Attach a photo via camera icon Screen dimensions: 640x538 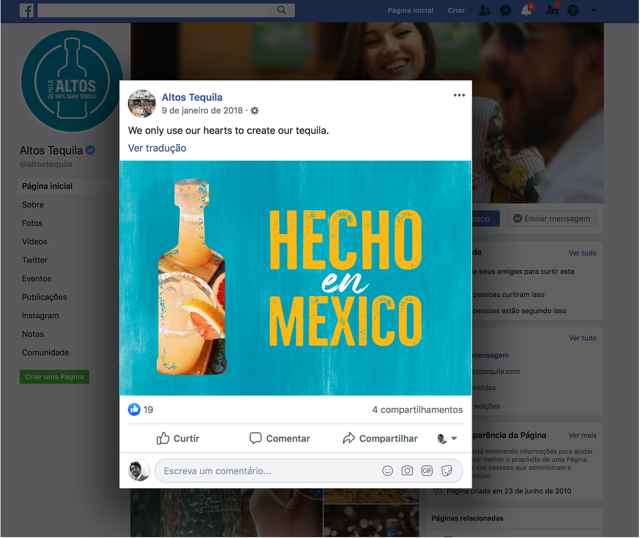click(407, 471)
